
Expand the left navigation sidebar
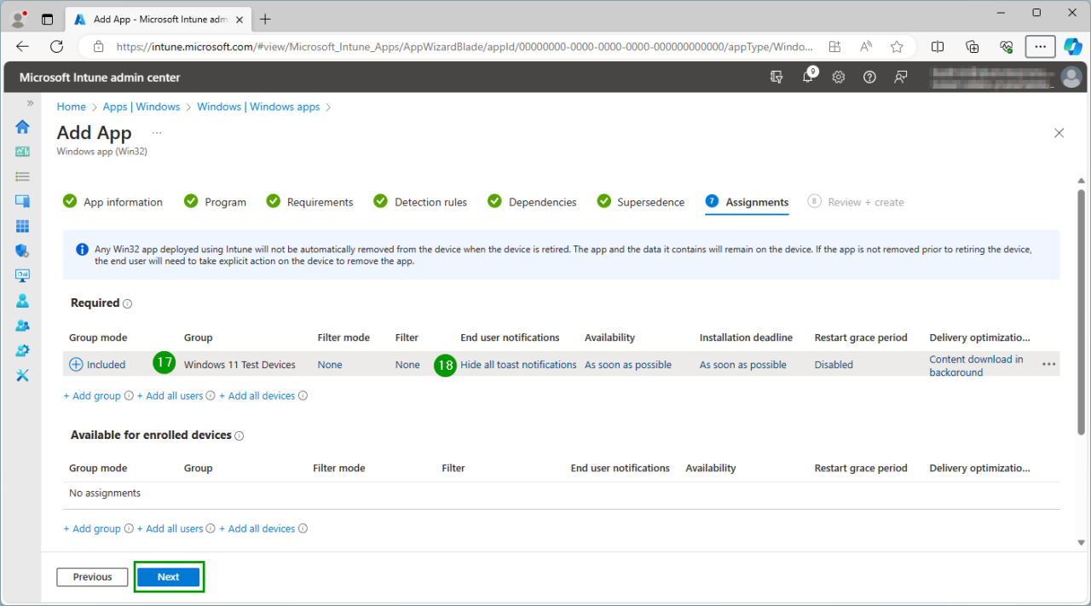[x=30, y=103]
